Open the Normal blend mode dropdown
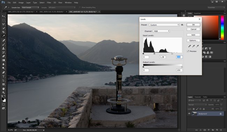227x132 pixels. tap(197, 104)
